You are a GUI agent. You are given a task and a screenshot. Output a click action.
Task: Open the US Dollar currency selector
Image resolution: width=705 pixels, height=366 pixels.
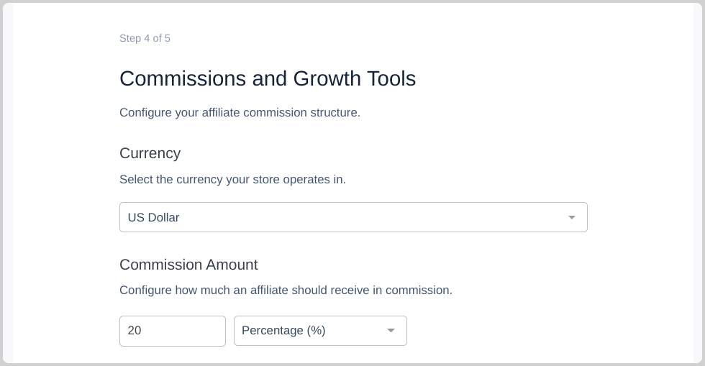[x=353, y=217]
